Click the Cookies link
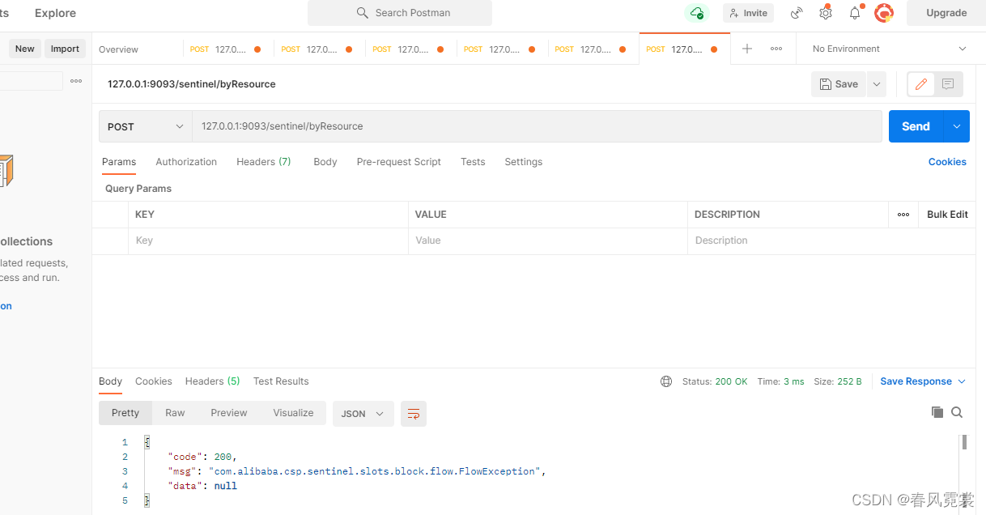 (x=947, y=162)
